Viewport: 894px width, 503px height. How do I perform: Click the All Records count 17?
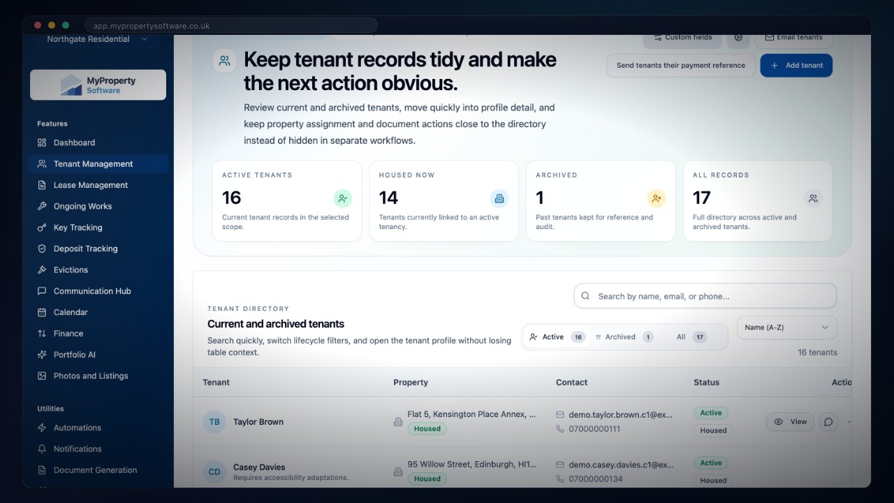click(702, 198)
